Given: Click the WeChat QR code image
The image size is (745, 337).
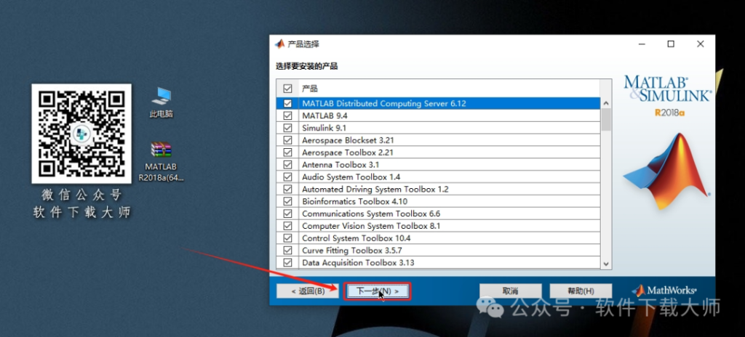Looking at the screenshot, I should (x=81, y=134).
